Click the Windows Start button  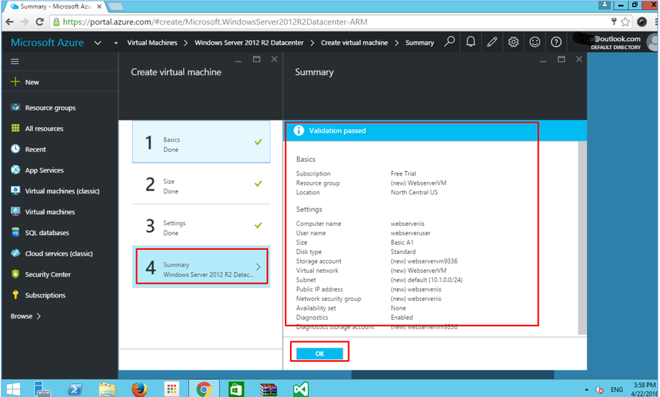[14, 389]
